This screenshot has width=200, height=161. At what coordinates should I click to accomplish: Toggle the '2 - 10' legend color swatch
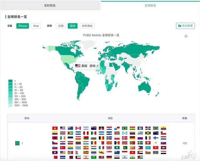click(10, 84)
